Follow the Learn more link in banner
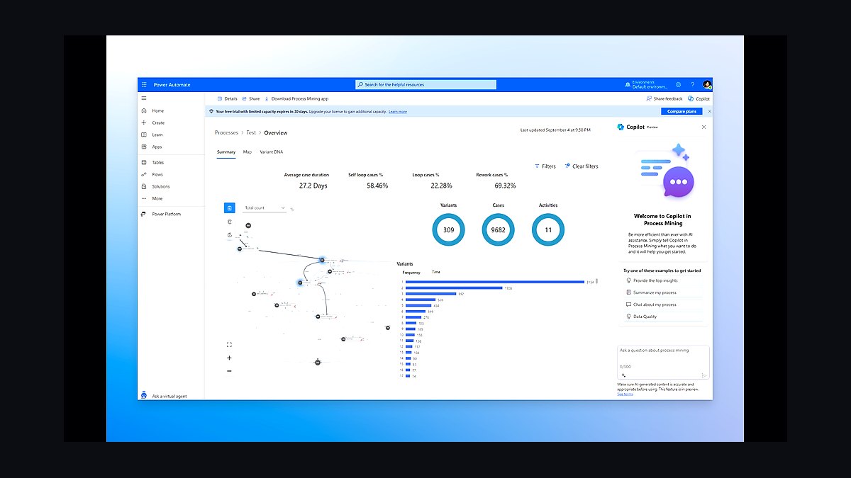 click(x=399, y=111)
